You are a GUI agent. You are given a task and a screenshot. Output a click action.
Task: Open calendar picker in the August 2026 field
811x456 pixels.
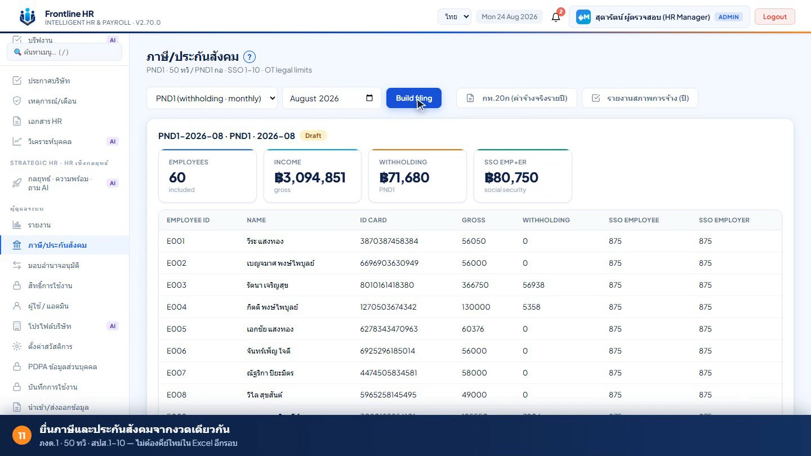coord(369,98)
